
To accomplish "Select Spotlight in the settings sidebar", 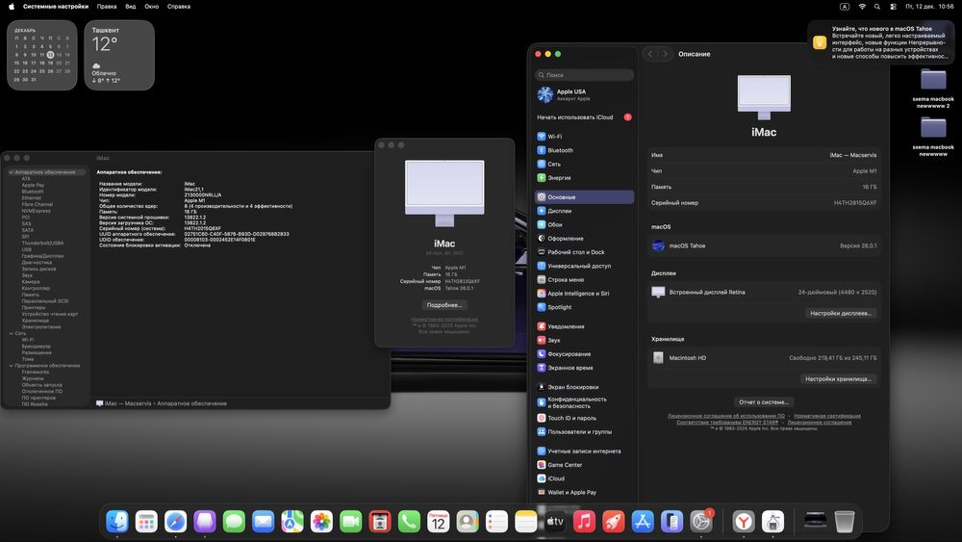I will click(x=559, y=307).
